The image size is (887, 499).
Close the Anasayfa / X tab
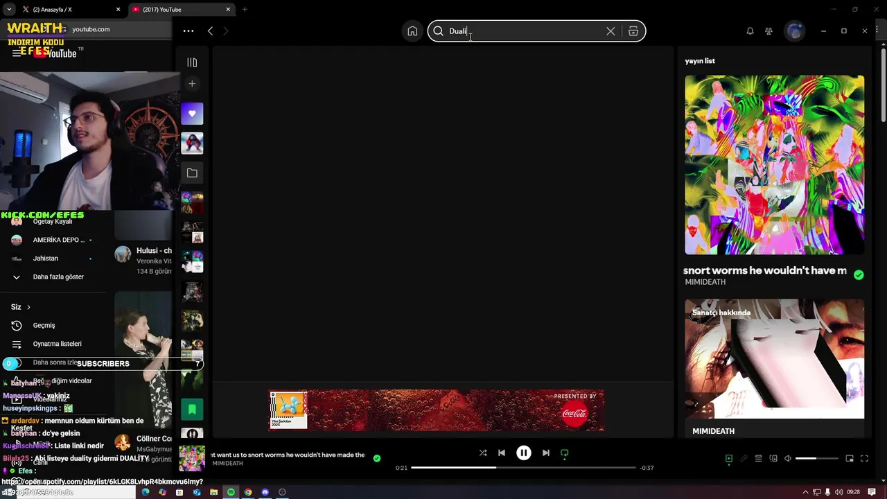click(x=118, y=10)
